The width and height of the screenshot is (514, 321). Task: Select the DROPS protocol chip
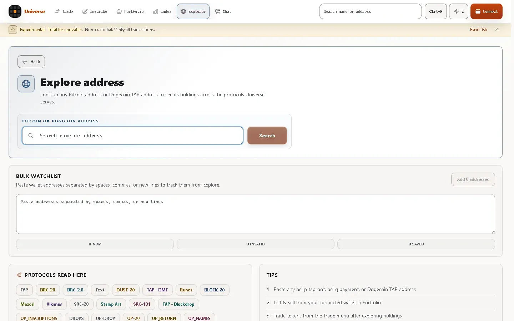click(x=76, y=317)
